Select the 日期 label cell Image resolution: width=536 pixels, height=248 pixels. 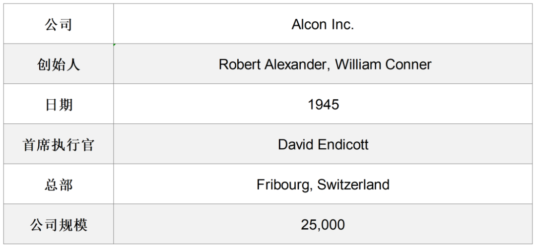click(x=59, y=104)
